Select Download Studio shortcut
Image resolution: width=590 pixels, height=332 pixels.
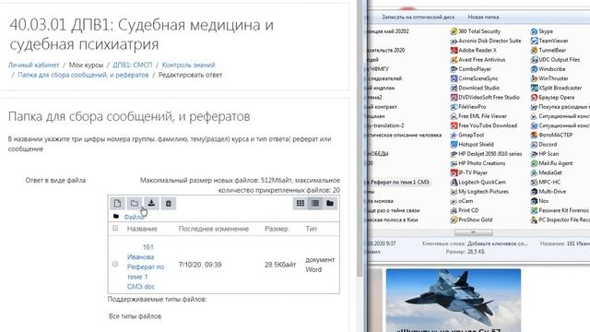(x=475, y=88)
